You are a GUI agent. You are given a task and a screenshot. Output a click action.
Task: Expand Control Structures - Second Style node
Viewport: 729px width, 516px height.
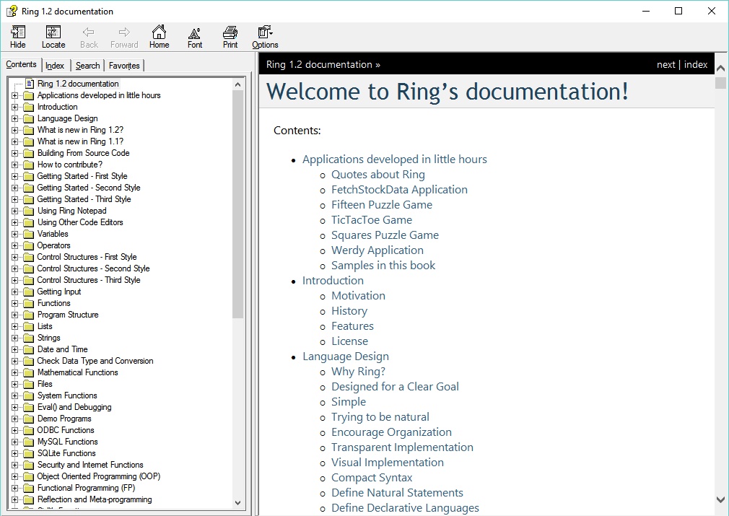(15, 268)
